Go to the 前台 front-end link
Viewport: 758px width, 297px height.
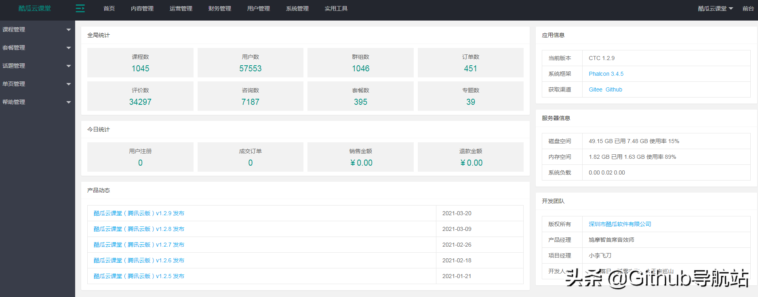coord(748,8)
